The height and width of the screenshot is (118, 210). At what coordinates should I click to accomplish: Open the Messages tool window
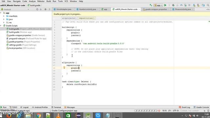click(x=70, y=107)
